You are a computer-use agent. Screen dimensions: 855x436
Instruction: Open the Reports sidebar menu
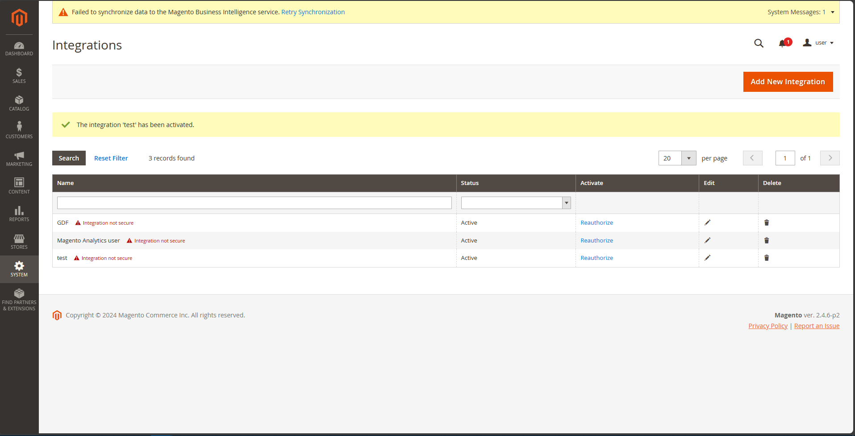click(19, 214)
